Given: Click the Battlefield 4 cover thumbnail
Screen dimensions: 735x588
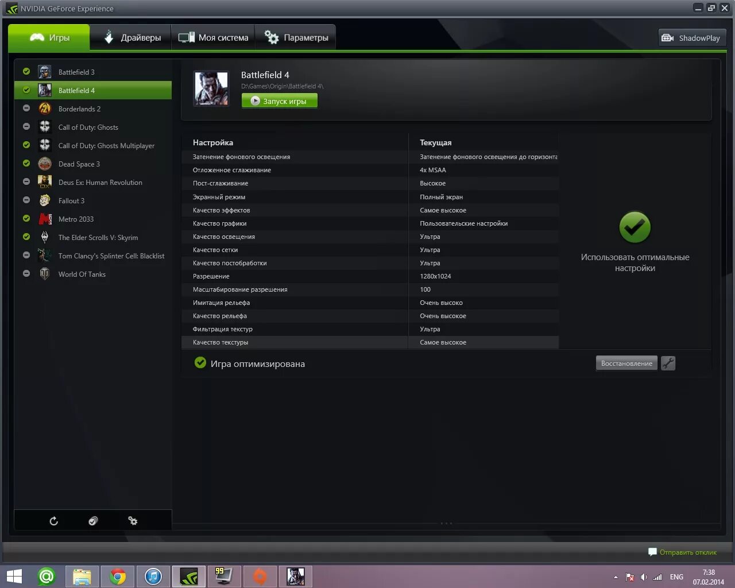Looking at the screenshot, I should click(211, 88).
